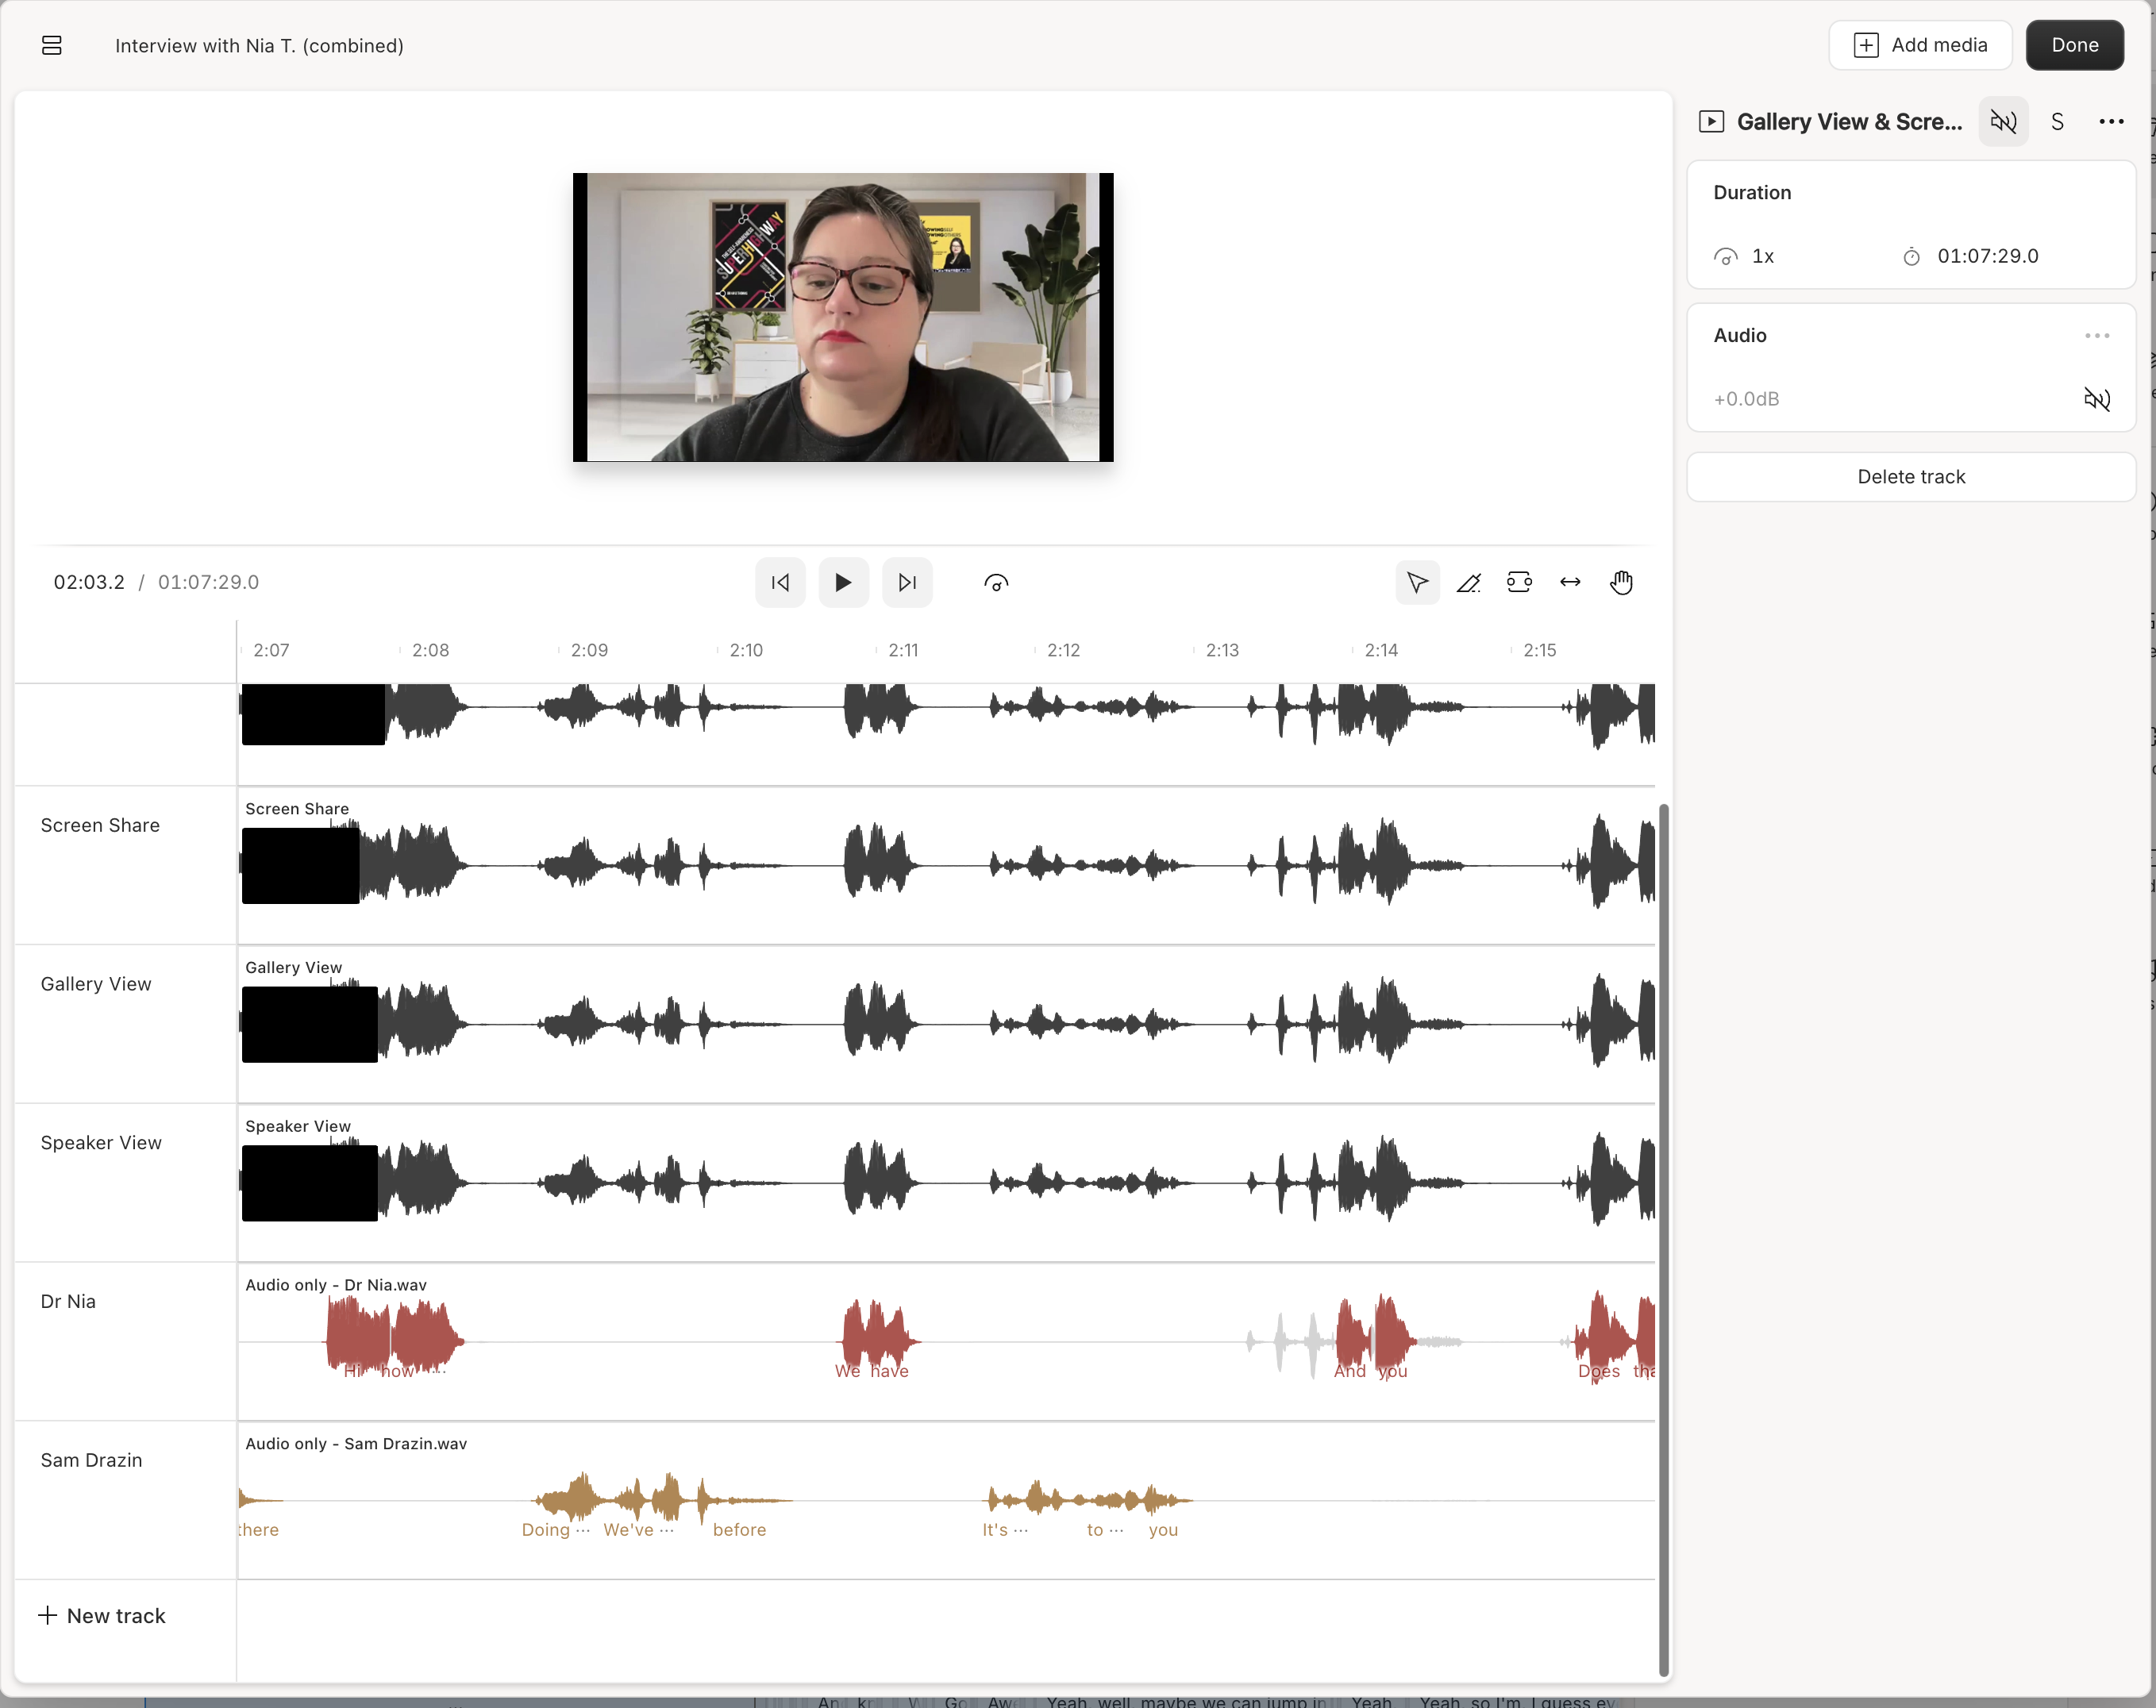The image size is (2156, 1708).
Task: Click the Gallery View & Scre... track title
Action: click(x=1849, y=122)
